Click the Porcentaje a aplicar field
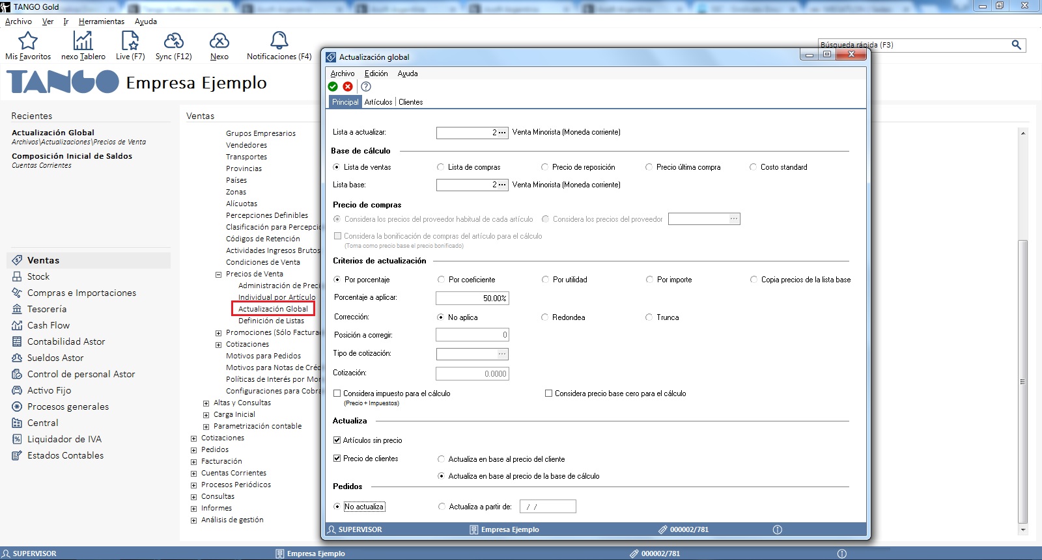The height and width of the screenshot is (560, 1042). point(472,298)
